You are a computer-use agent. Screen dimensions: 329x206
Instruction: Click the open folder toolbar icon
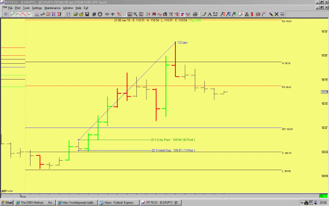[x=75, y=14]
